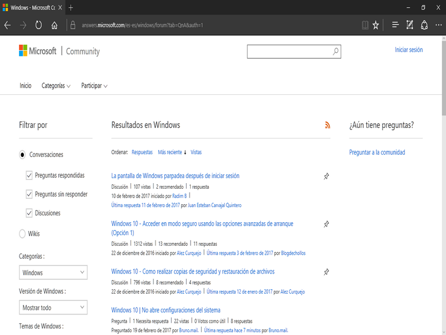
Task: Click the padlock site security icon
Action: [73, 25]
